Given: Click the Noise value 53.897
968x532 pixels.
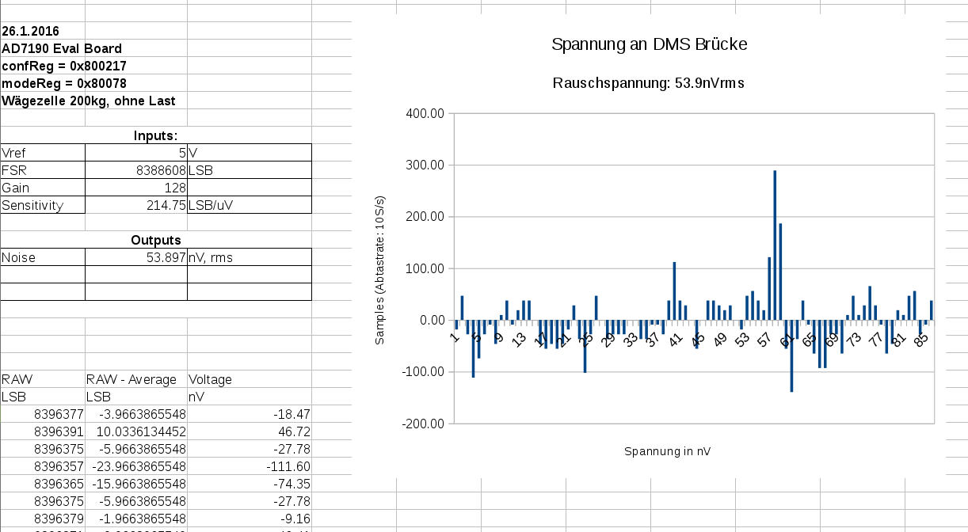Looking at the screenshot, I should [135, 257].
